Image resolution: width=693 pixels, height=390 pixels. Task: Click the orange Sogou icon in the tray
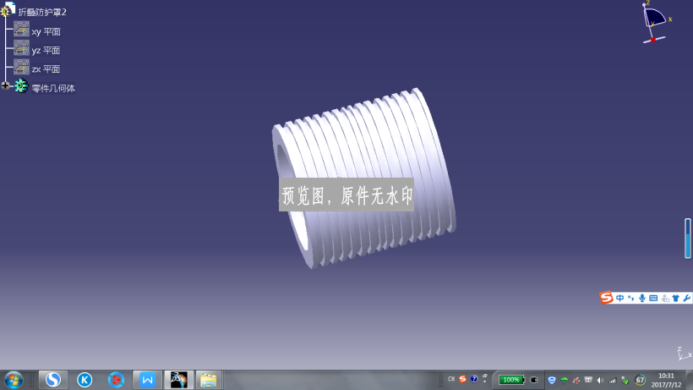(x=463, y=379)
